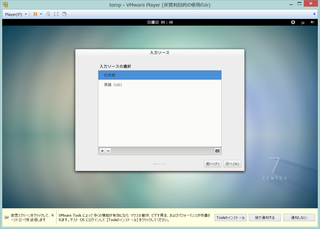The height and width of the screenshot is (229, 320).
Task: Show keyboard layout preview
Action: pos(217,151)
